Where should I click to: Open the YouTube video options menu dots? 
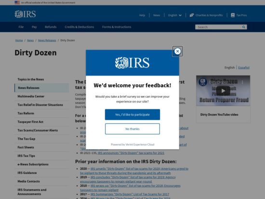click(x=242, y=82)
